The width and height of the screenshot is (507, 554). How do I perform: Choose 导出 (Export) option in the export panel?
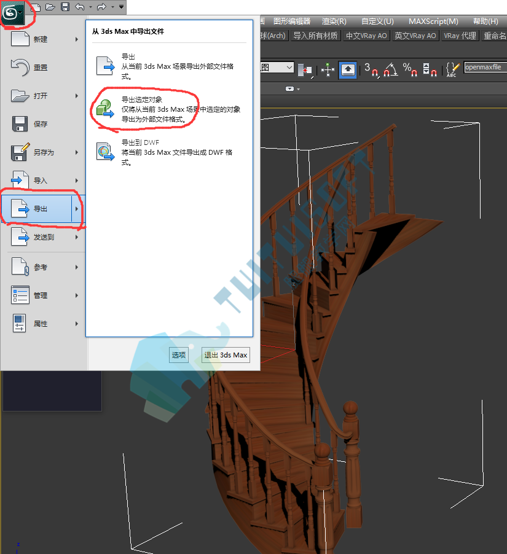(x=169, y=66)
